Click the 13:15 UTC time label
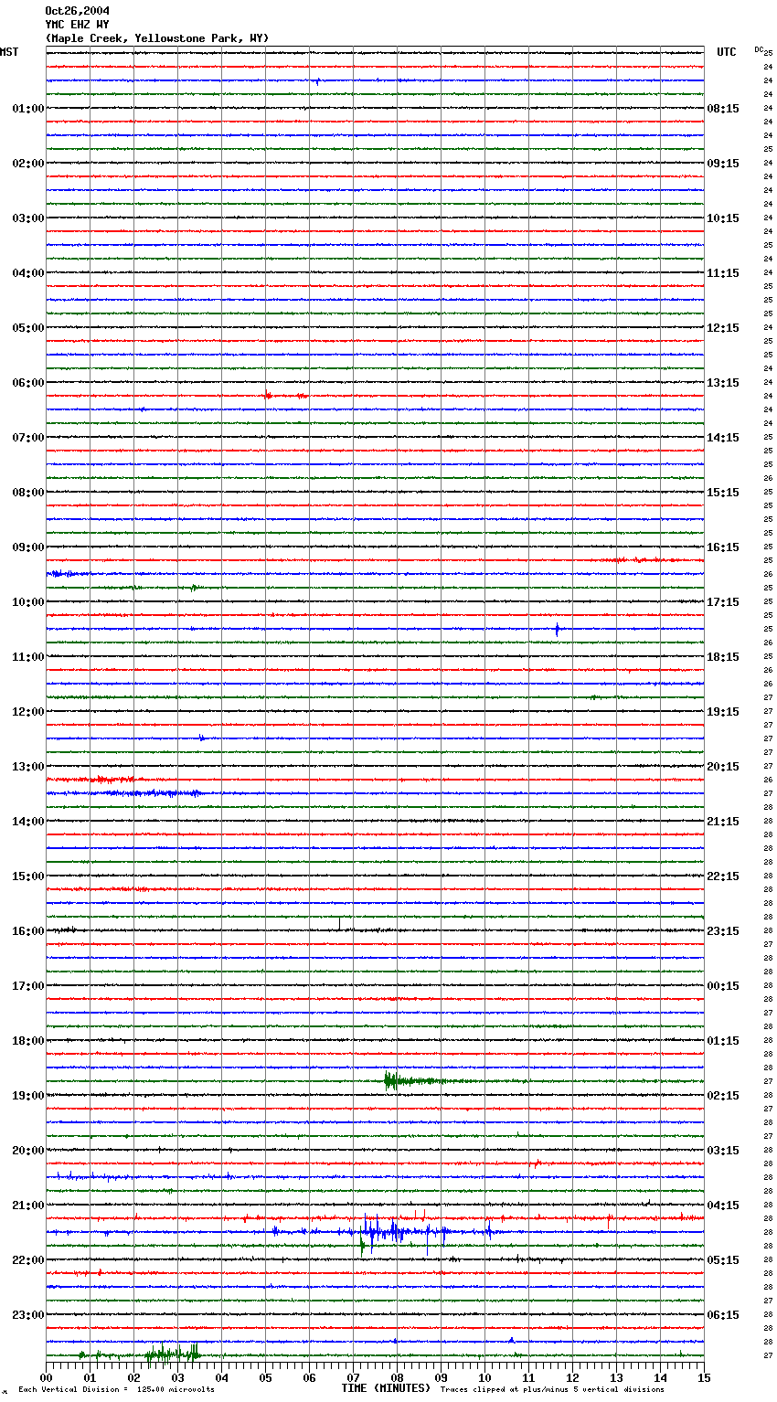The image size is (777, 1402). (723, 383)
